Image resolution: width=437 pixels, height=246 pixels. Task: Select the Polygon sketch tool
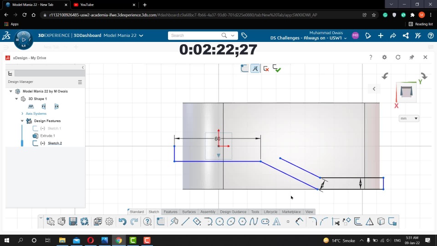click(x=243, y=221)
